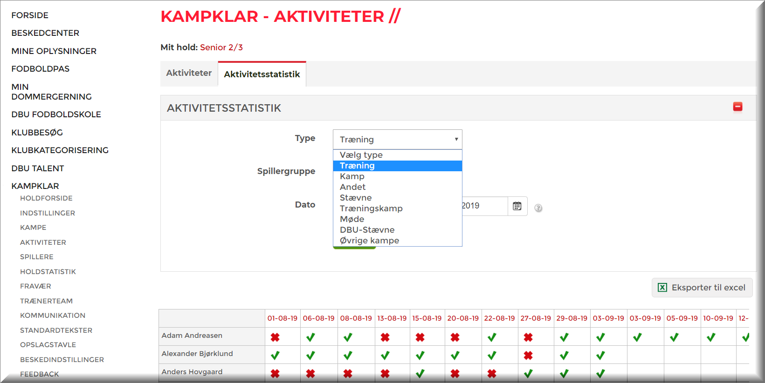The width and height of the screenshot is (765, 383).
Task: Click the player name Anders Hovgaard
Action: (192, 372)
